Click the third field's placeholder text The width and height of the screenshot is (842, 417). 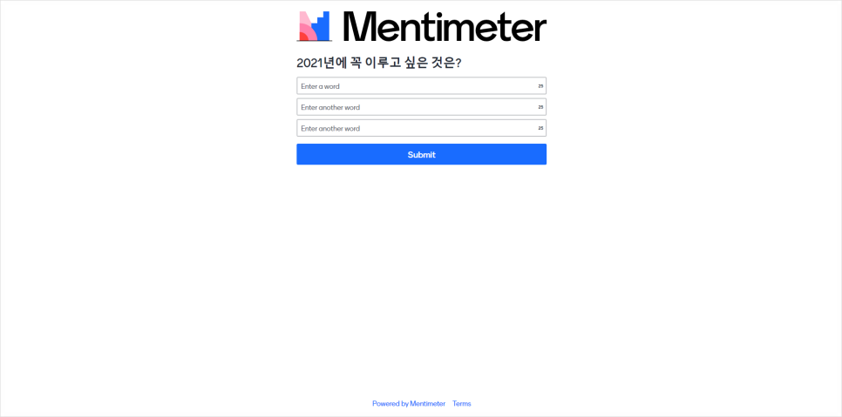point(330,129)
